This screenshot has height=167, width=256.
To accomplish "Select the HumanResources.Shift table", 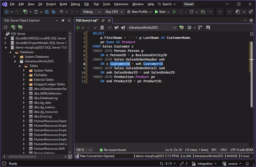I will (49, 149).
